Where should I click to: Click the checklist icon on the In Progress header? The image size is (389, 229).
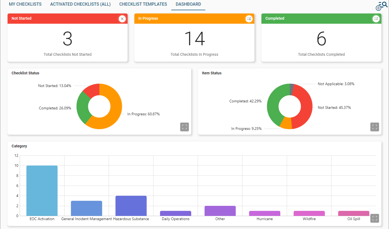(249, 19)
